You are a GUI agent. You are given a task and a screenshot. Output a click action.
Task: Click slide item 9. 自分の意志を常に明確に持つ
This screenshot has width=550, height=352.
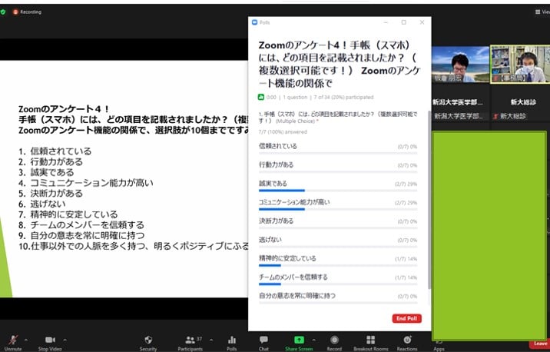(81, 235)
